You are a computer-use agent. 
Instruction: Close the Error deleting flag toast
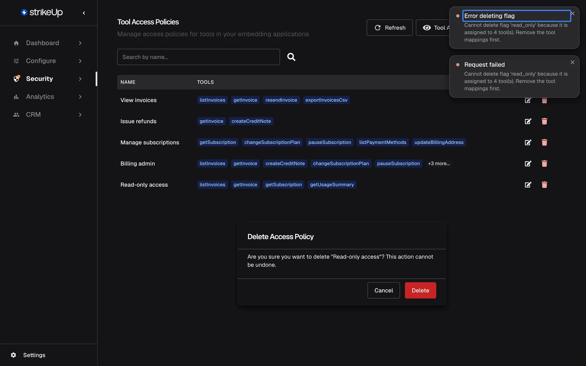coord(573,13)
